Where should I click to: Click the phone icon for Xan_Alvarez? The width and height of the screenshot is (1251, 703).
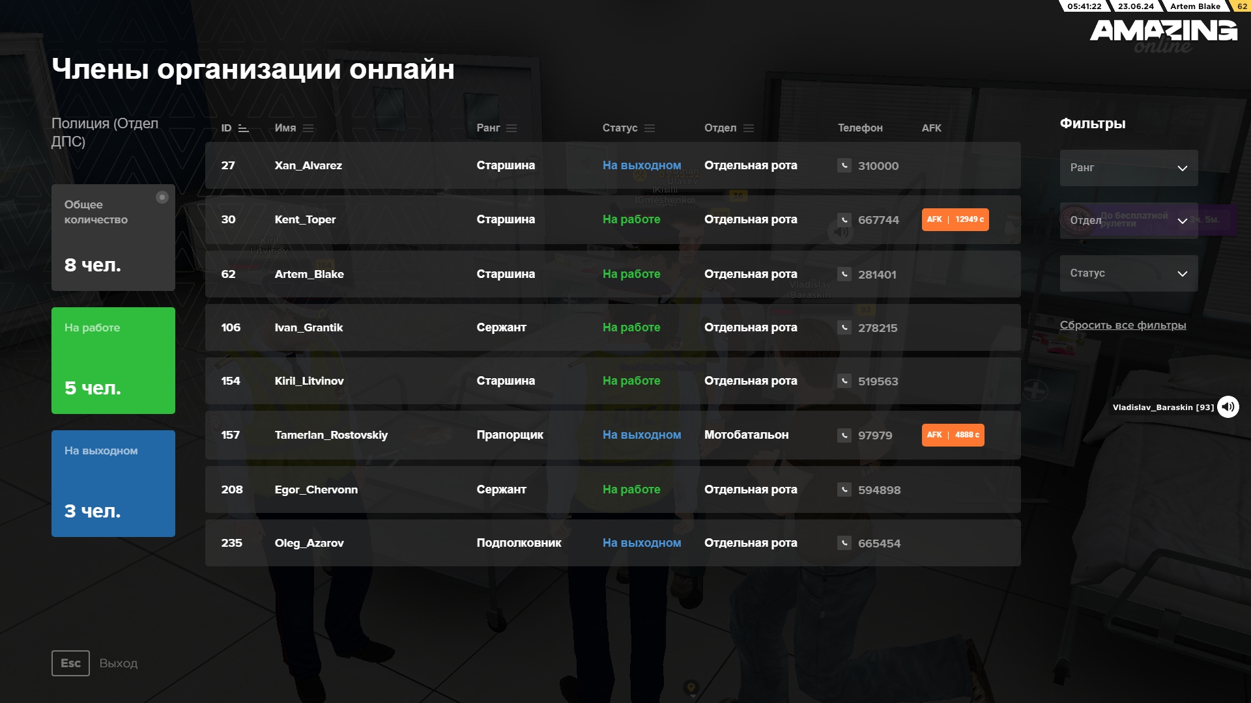[844, 165]
